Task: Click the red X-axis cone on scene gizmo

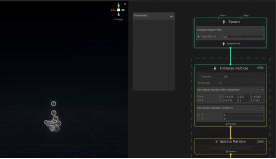Action: click(114, 10)
